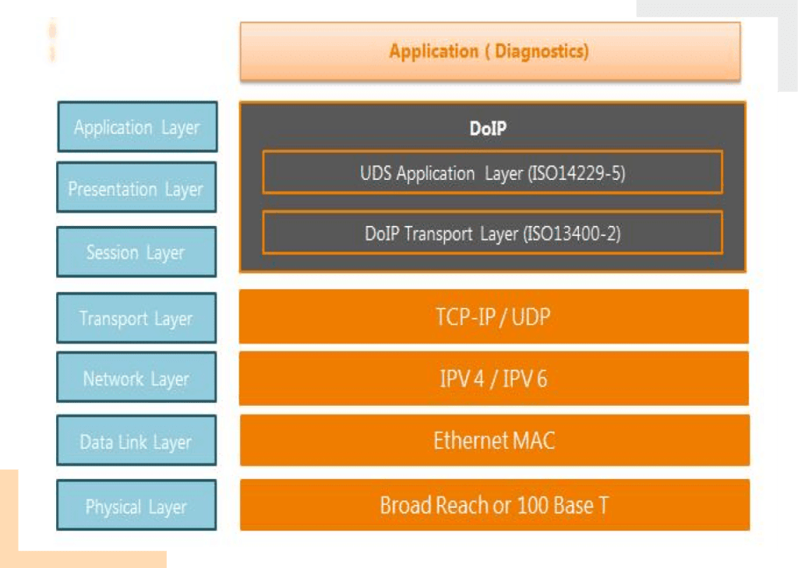Select the Presentation Layer box
798x568 pixels.
tap(136, 188)
